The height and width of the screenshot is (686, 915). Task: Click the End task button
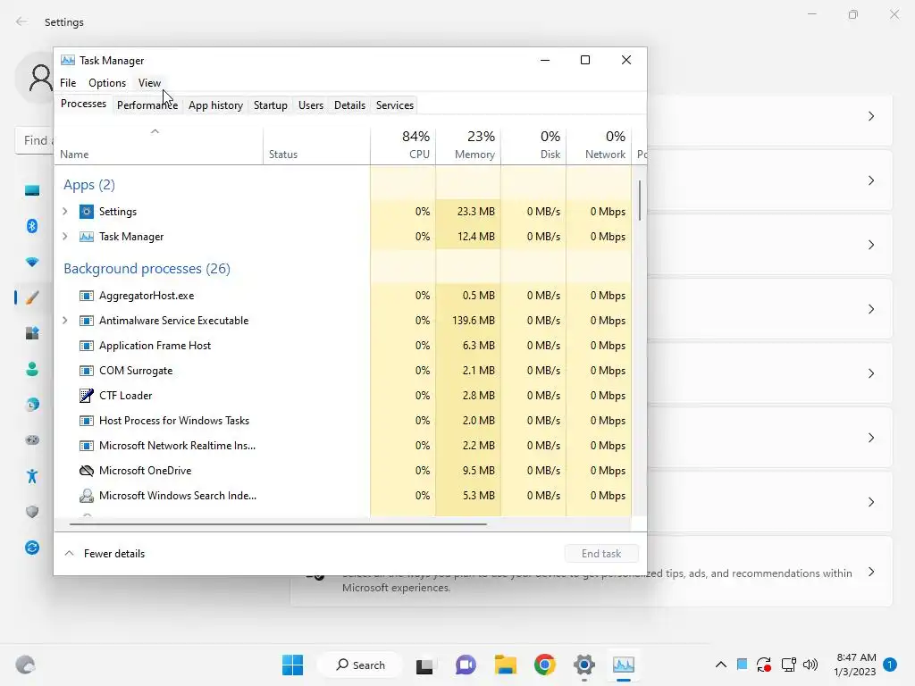tap(601, 554)
